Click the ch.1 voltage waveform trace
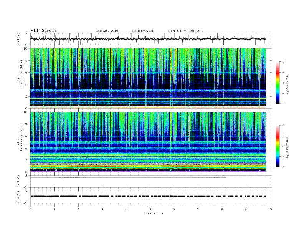Viewport: 304px width, 235px height. (x=148, y=39)
